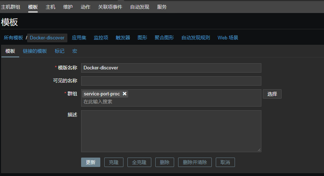Click the group search field 在此输入搜索

point(171,102)
